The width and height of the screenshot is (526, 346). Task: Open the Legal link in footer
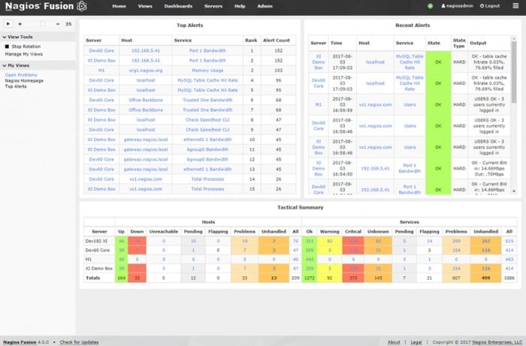416,342
